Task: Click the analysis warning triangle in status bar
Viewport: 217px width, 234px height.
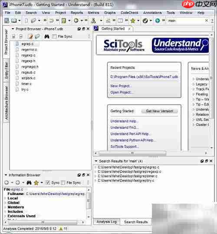Action: click(61, 228)
